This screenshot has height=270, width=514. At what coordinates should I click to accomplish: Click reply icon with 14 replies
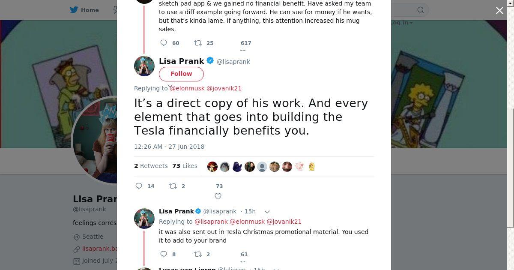tap(139, 186)
